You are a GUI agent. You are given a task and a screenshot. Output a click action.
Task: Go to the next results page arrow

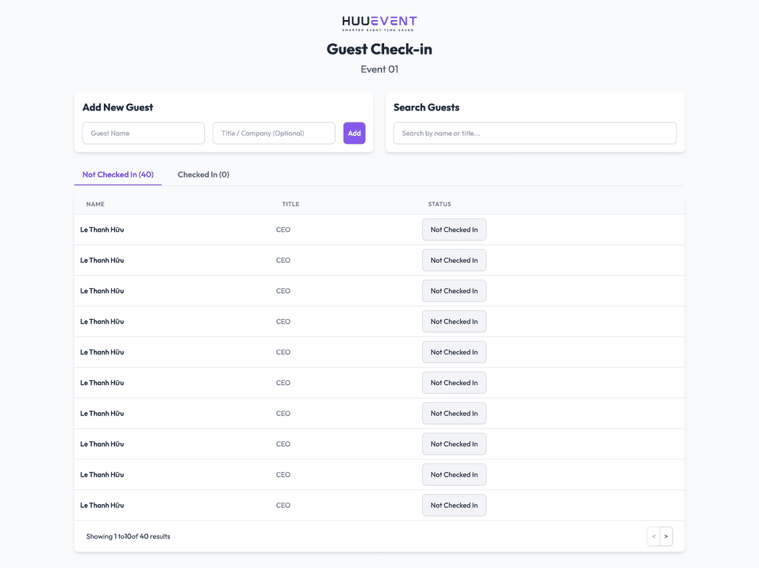click(x=666, y=536)
